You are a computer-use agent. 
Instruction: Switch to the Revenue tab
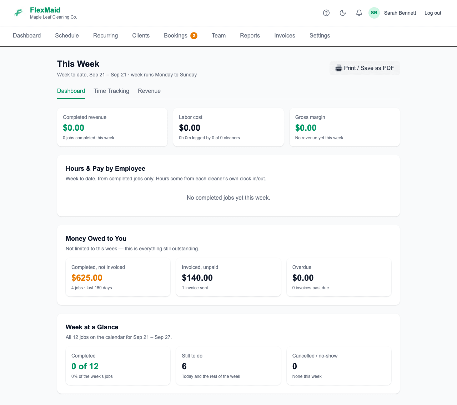(x=149, y=91)
